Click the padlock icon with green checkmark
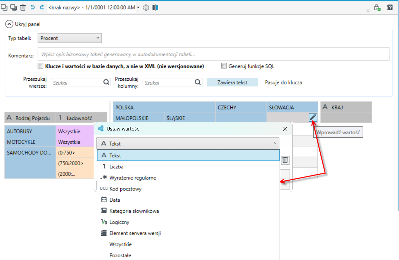 click(x=377, y=7)
